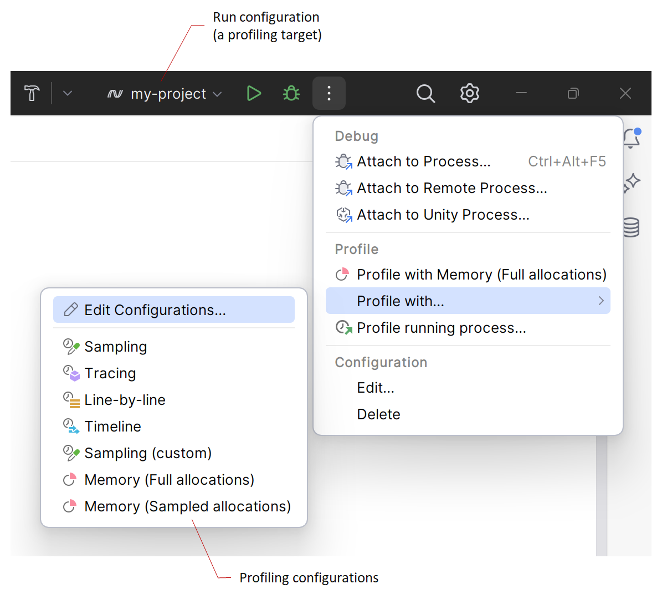Open the three-dot More actions icon

(x=329, y=93)
